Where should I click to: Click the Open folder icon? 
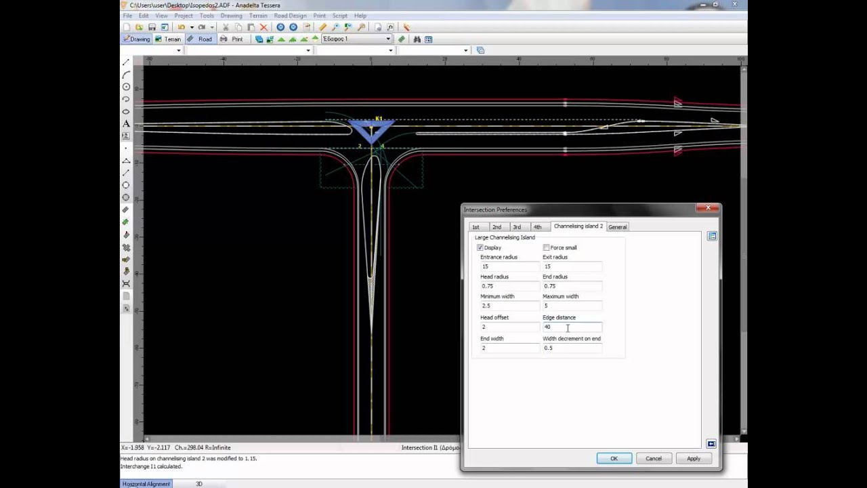coord(139,27)
